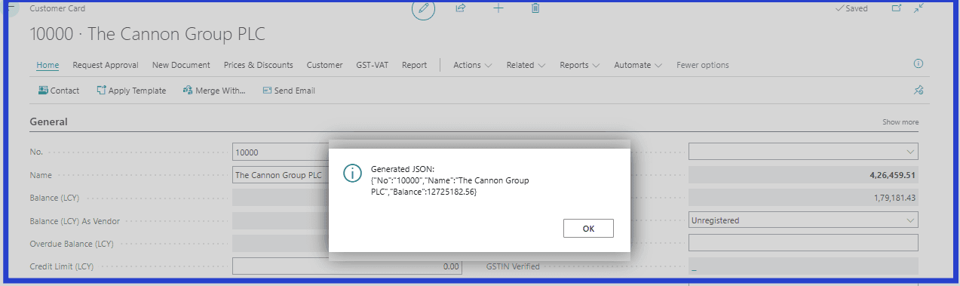Click Apply Template action
The width and height of the screenshot is (960, 286).
[x=131, y=91]
